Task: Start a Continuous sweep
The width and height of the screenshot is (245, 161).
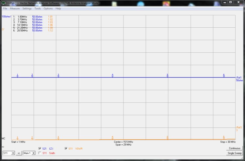Action: pos(235,148)
